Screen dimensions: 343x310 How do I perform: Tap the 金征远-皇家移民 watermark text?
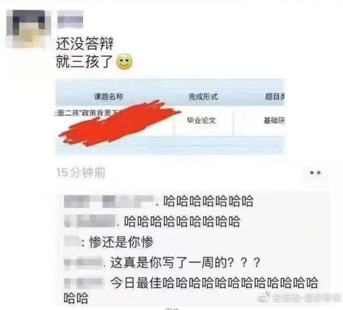point(306,297)
